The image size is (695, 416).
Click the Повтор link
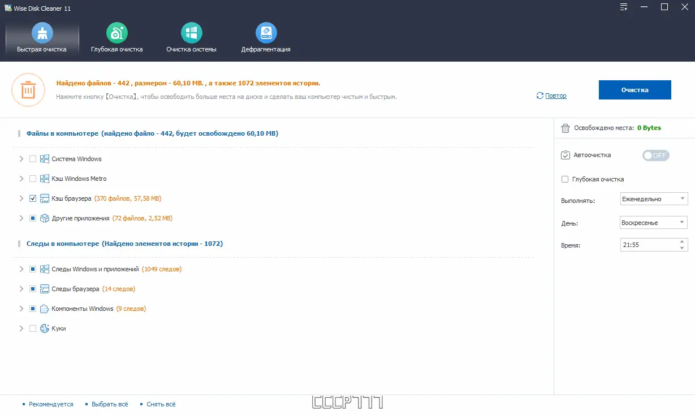point(556,96)
